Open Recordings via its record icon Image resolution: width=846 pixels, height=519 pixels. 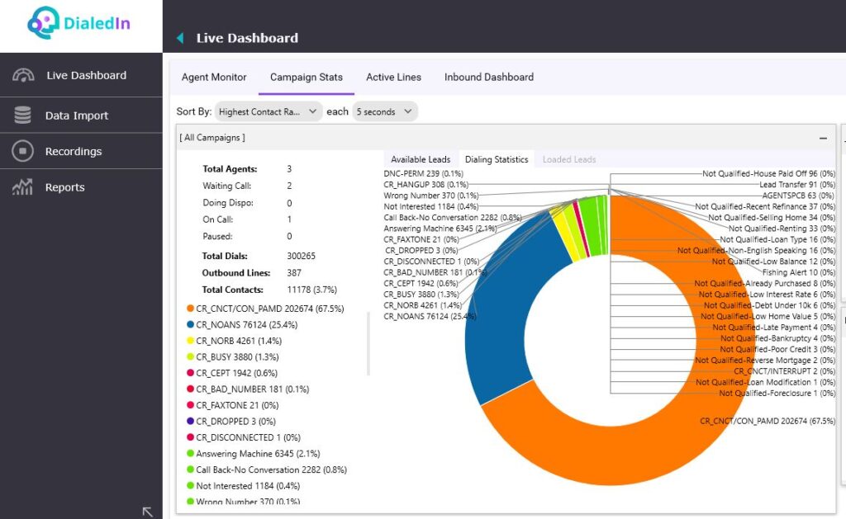point(22,152)
